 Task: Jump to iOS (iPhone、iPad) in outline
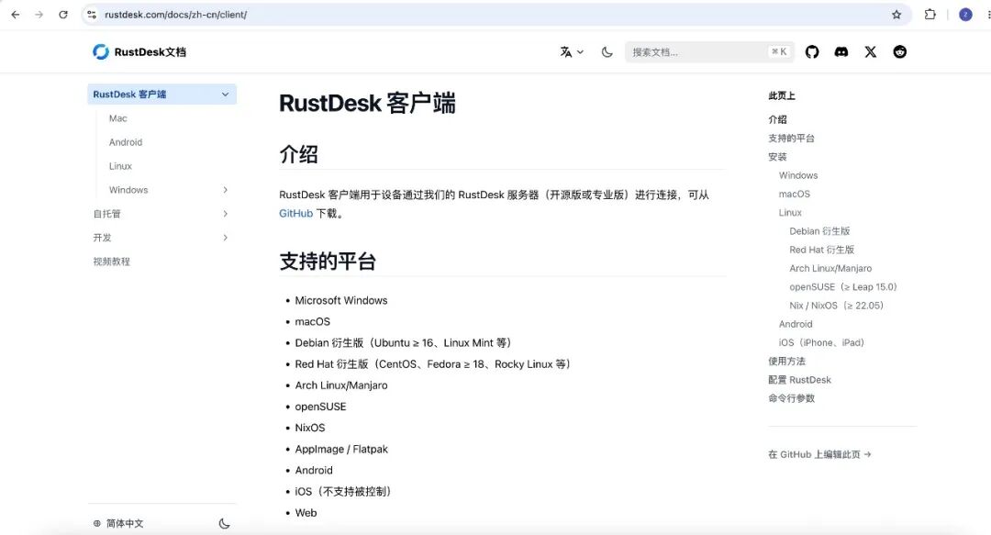[821, 343]
